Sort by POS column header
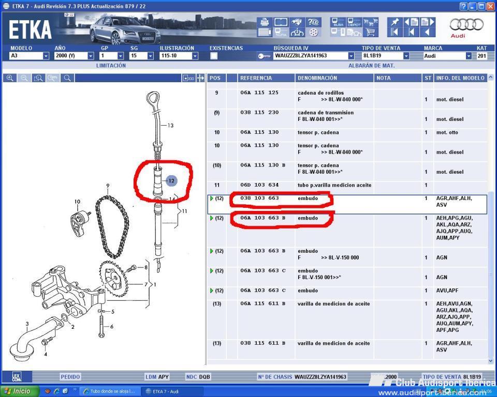 [217, 78]
